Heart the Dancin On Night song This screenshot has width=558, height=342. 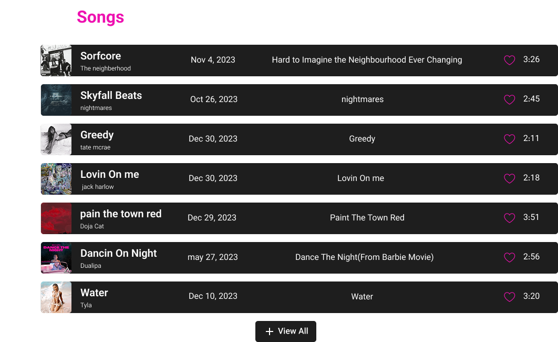pyautogui.click(x=509, y=257)
